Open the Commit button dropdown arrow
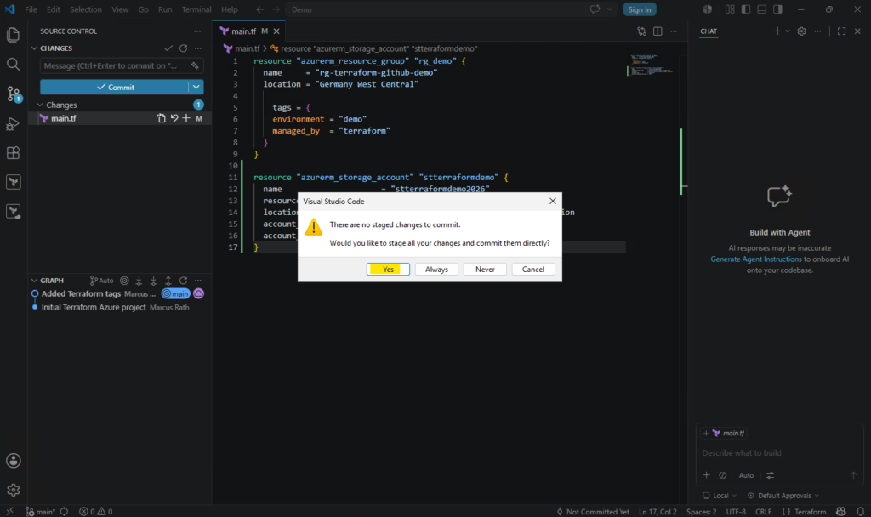The width and height of the screenshot is (871, 517). pyautogui.click(x=196, y=88)
